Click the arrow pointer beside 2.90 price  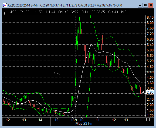point(143,92)
